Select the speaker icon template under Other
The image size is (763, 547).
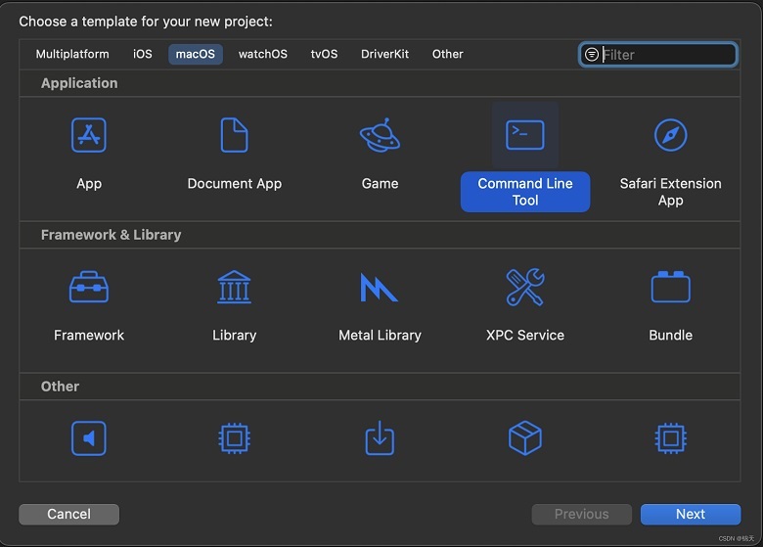coord(89,438)
